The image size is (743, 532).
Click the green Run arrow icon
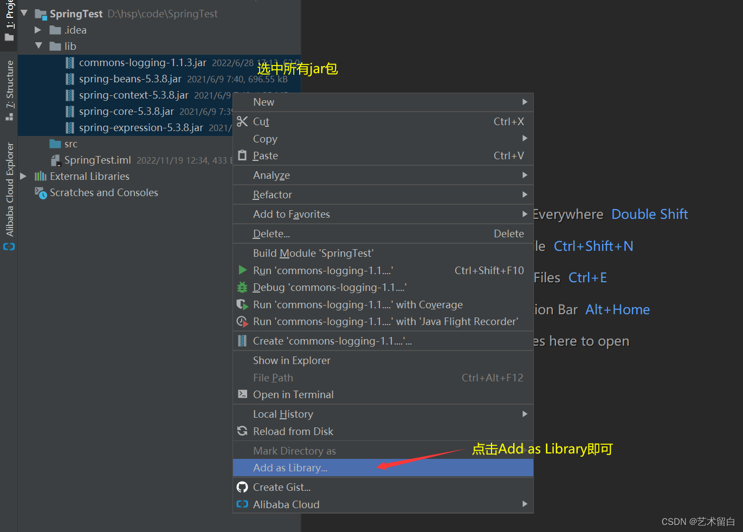(243, 270)
